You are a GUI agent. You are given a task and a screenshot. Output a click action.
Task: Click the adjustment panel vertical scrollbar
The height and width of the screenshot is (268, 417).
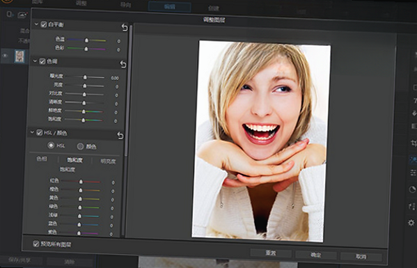pyautogui.click(x=127, y=90)
